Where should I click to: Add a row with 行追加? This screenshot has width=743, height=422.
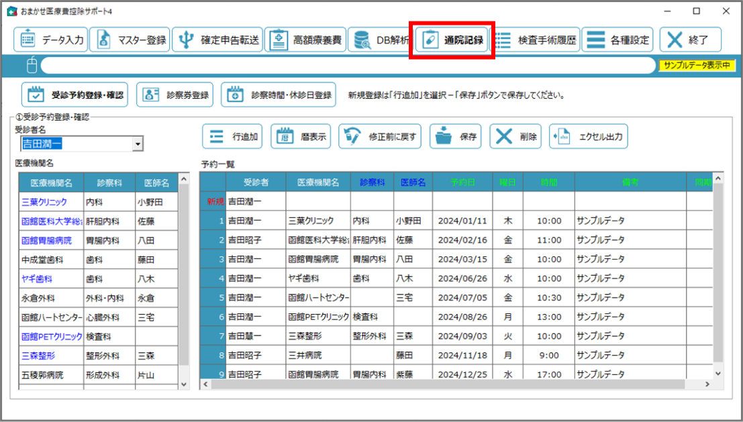click(232, 136)
